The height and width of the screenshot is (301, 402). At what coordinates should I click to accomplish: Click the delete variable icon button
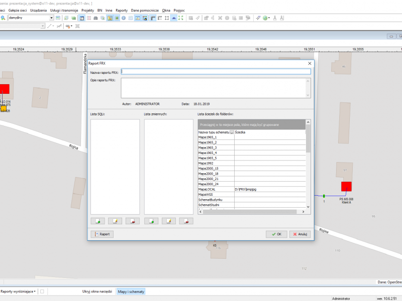pos(186,221)
